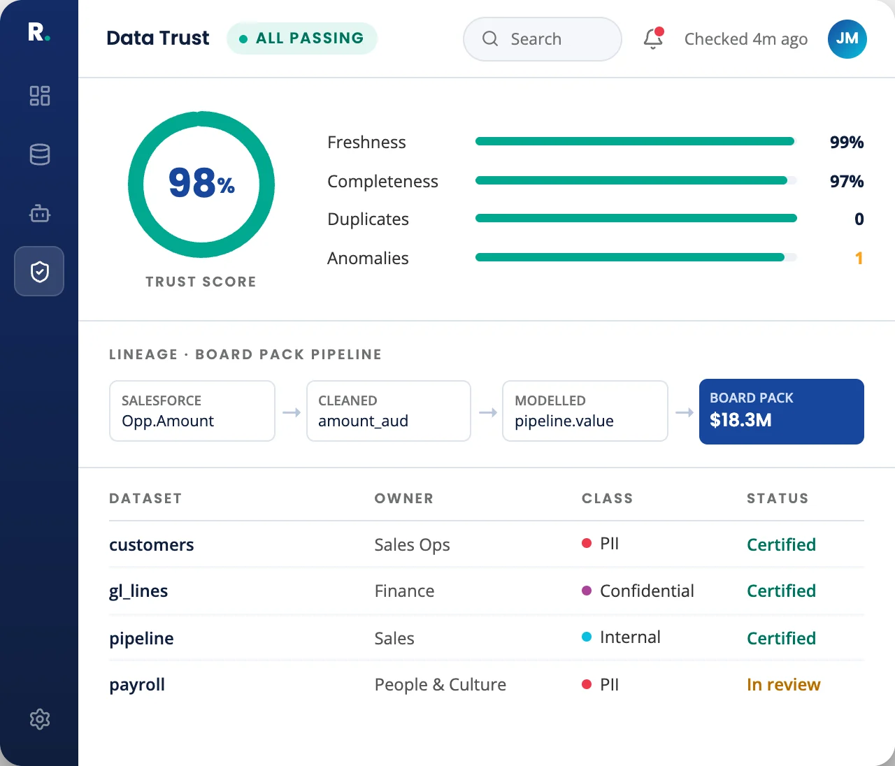Click Certified status for gl_lines
895x766 pixels.
(x=781, y=591)
